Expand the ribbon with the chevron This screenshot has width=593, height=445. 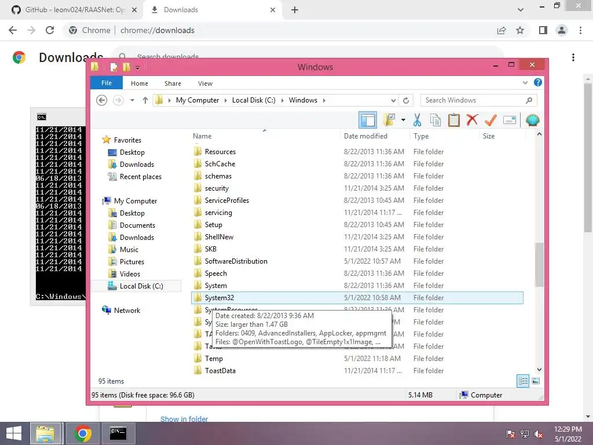(525, 82)
